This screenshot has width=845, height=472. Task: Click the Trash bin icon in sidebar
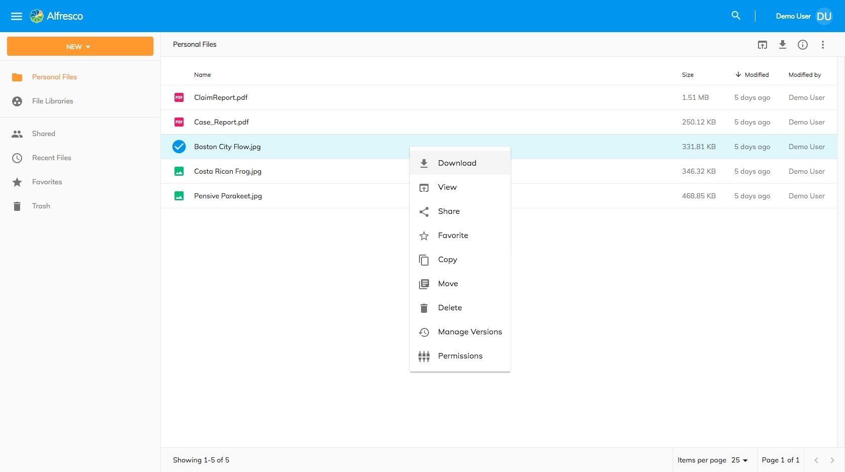click(17, 206)
